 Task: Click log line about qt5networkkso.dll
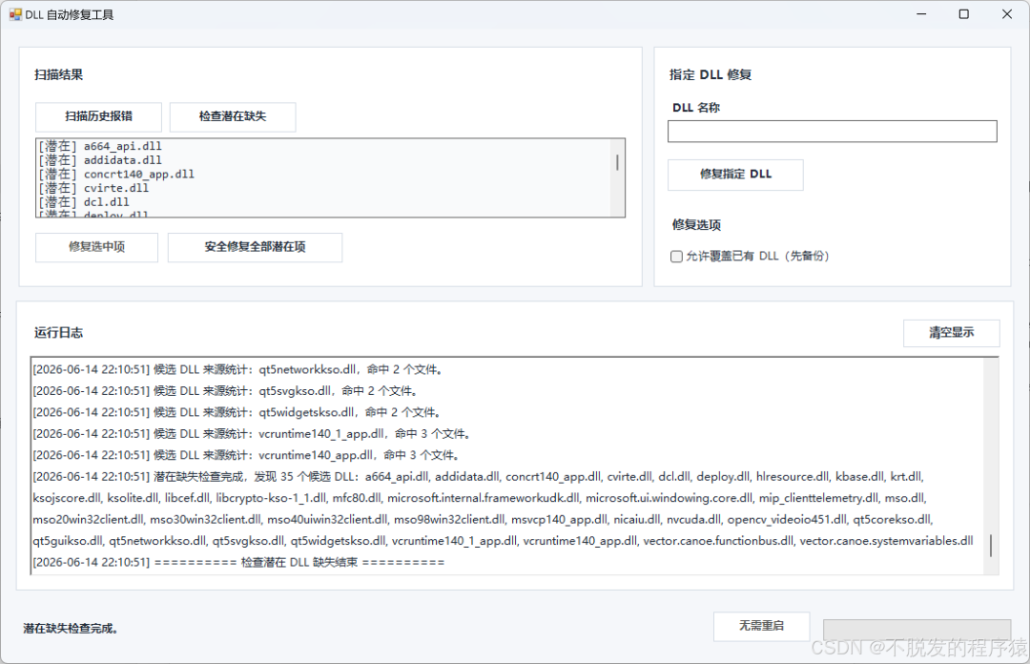(239, 369)
